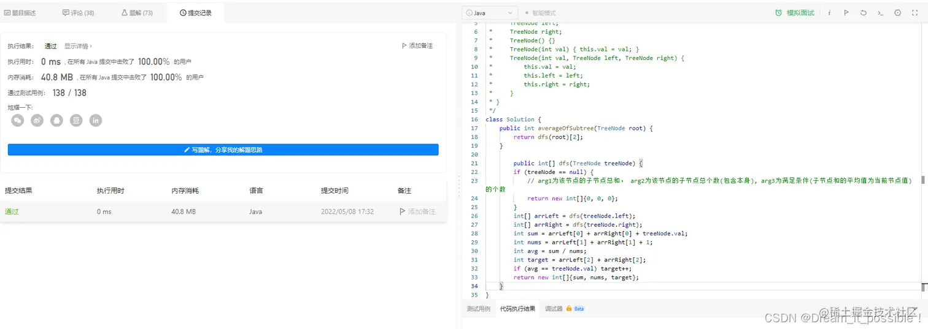Reset code with the revert arrow icon
The height and width of the screenshot is (329, 928).
(864, 12)
